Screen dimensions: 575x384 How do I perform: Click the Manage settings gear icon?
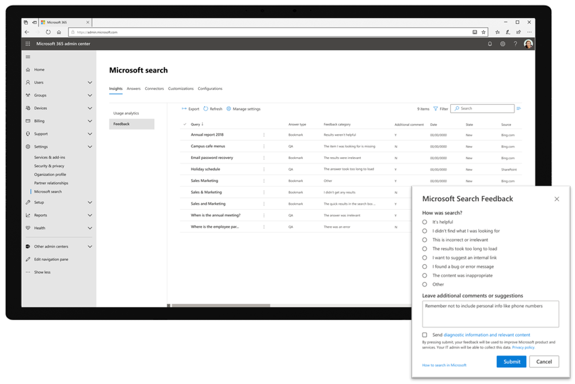pos(229,109)
